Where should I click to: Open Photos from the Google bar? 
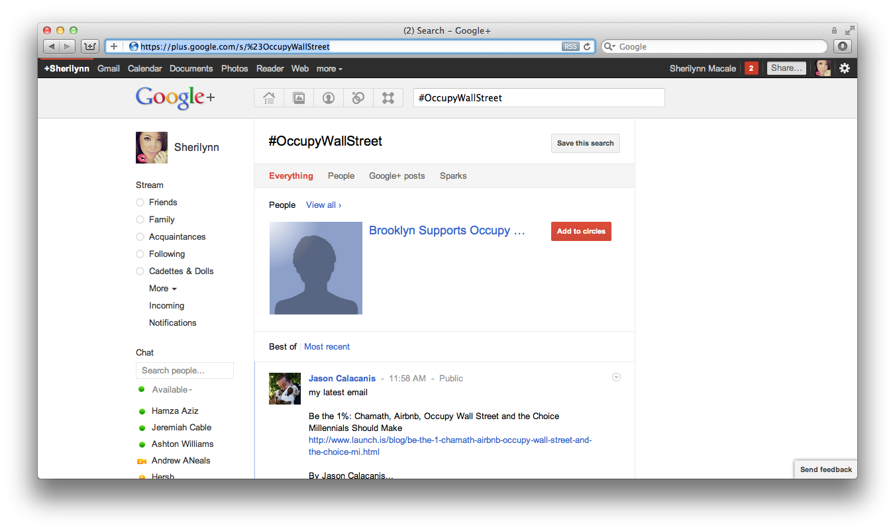coord(235,69)
